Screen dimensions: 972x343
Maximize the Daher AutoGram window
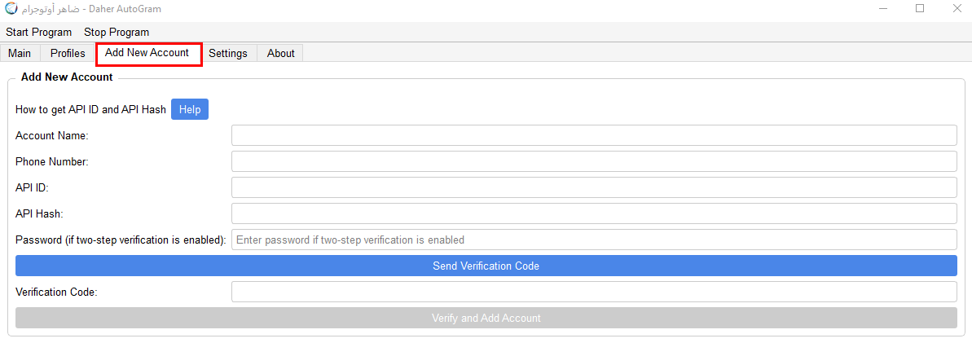point(920,9)
